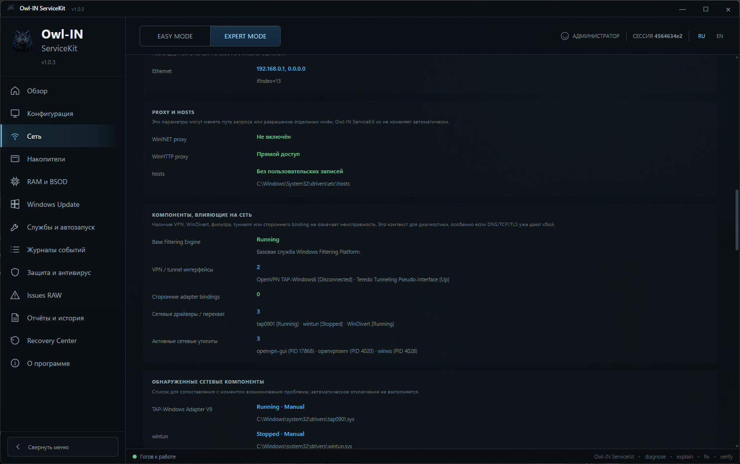
Task: Click fix in the status bar
Action: tap(706, 457)
